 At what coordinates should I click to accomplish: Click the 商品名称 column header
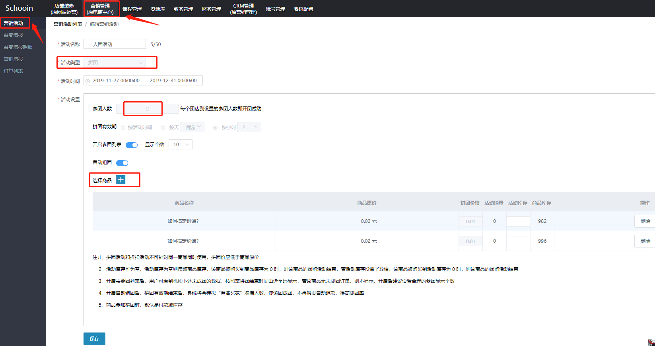point(184,203)
